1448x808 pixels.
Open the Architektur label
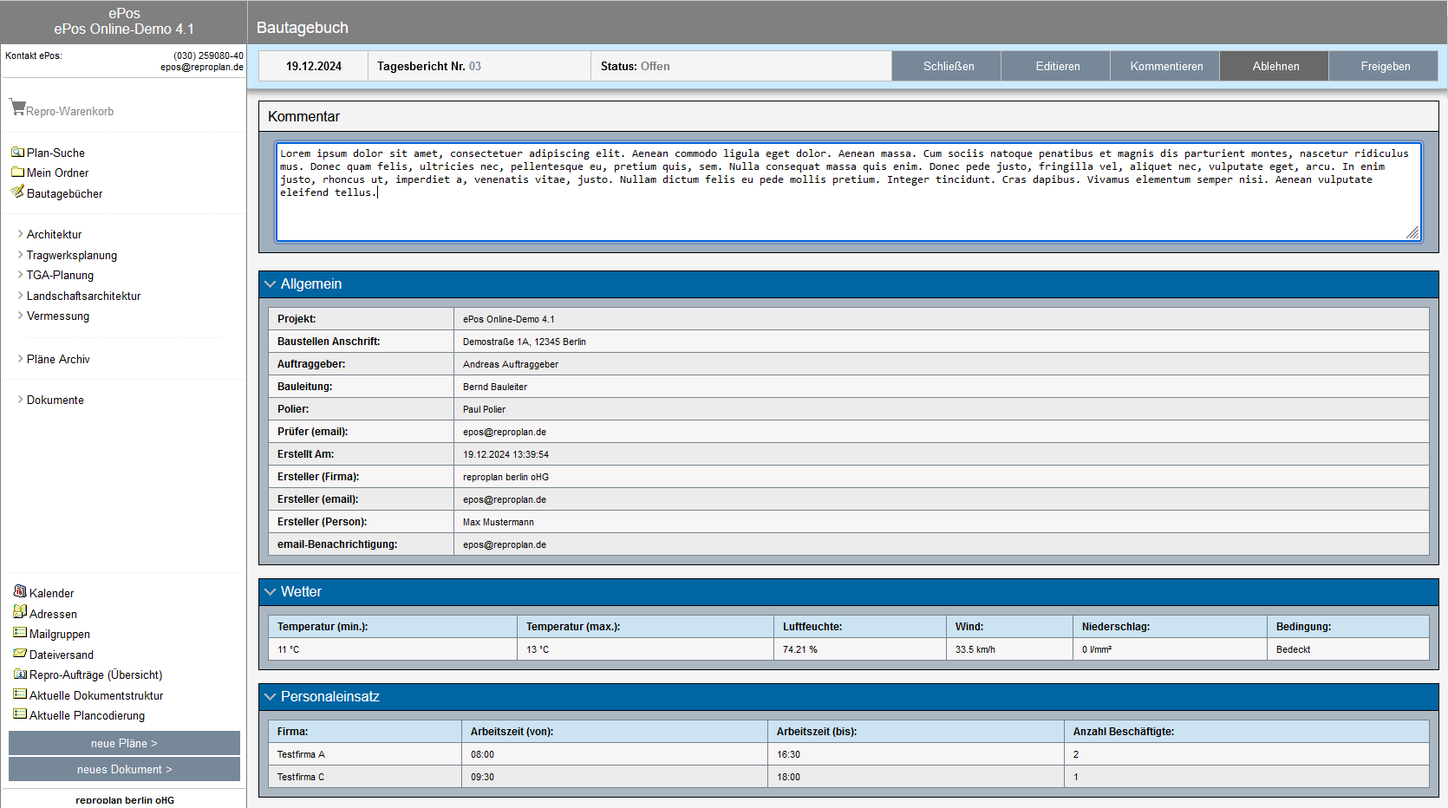coord(54,234)
